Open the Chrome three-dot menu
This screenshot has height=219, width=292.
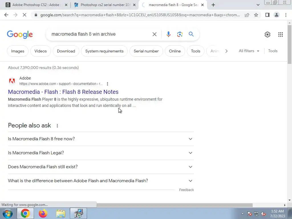click(x=286, y=15)
